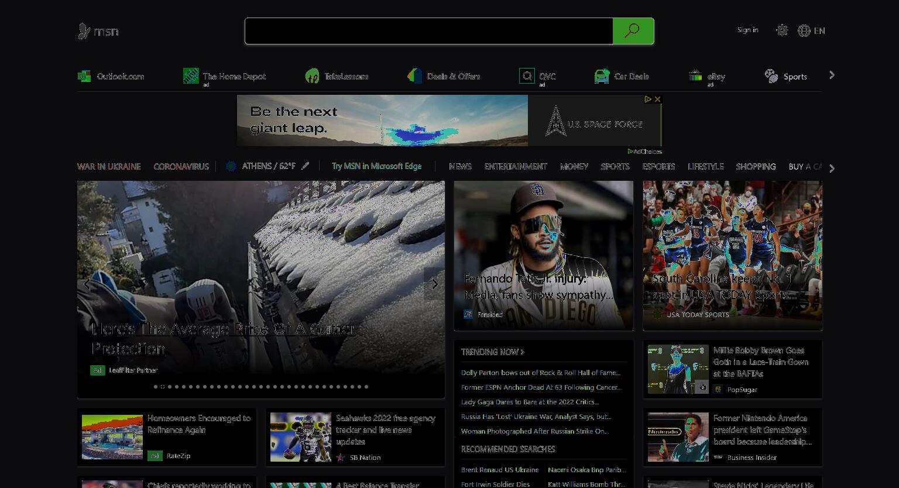Open the MONEY navigation tab

tap(574, 166)
